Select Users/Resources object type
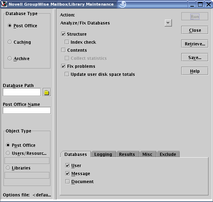This screenshot has width=213, height=202. coord(8,153)
